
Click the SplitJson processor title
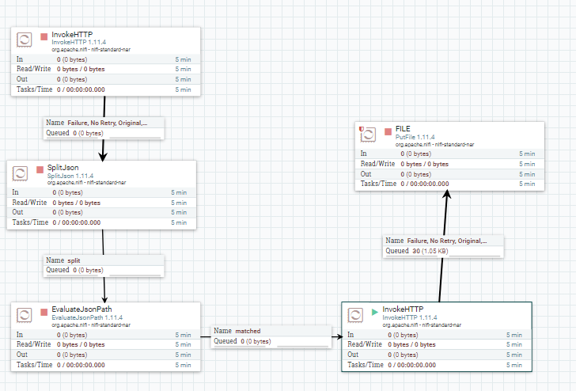pos(63,168)
